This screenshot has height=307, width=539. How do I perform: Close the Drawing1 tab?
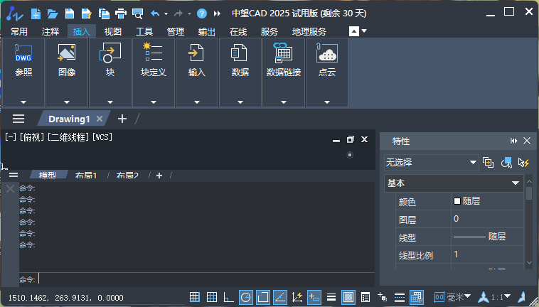(x=100, y=119)
